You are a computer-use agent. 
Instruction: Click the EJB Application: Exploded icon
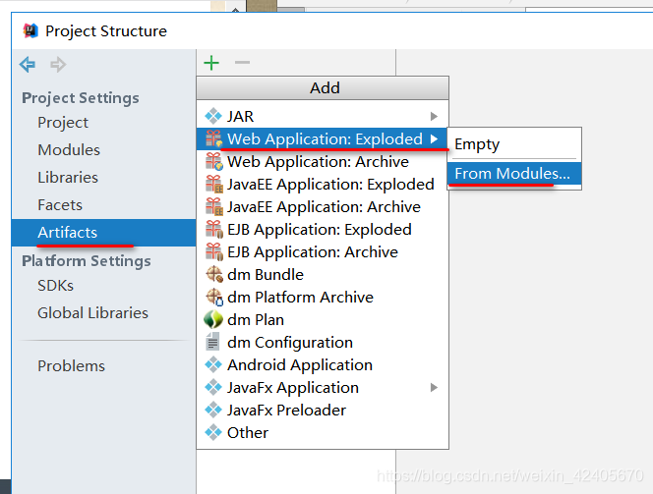click(x=214, y=229)
